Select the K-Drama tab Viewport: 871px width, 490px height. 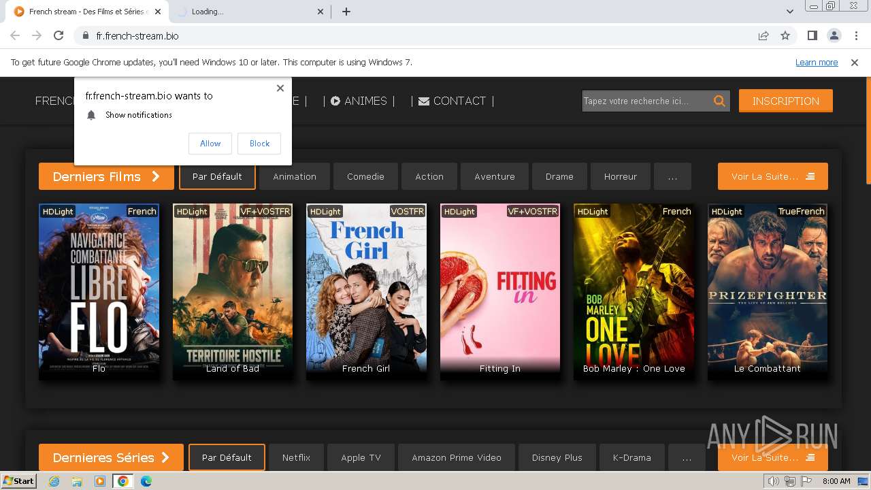pos(632,457)
